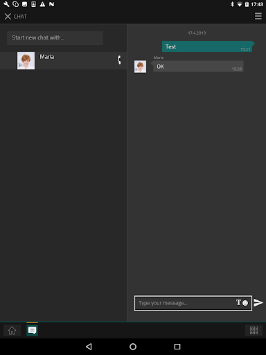
Task: Send message with the arrow icon
Action: (258, 302)
